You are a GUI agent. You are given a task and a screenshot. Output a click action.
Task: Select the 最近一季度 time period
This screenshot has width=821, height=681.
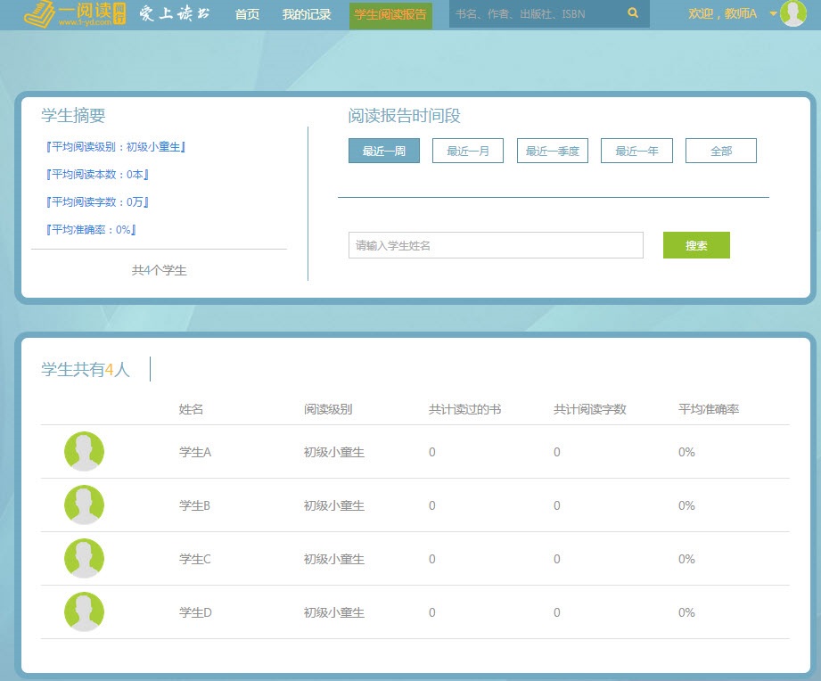553,152
